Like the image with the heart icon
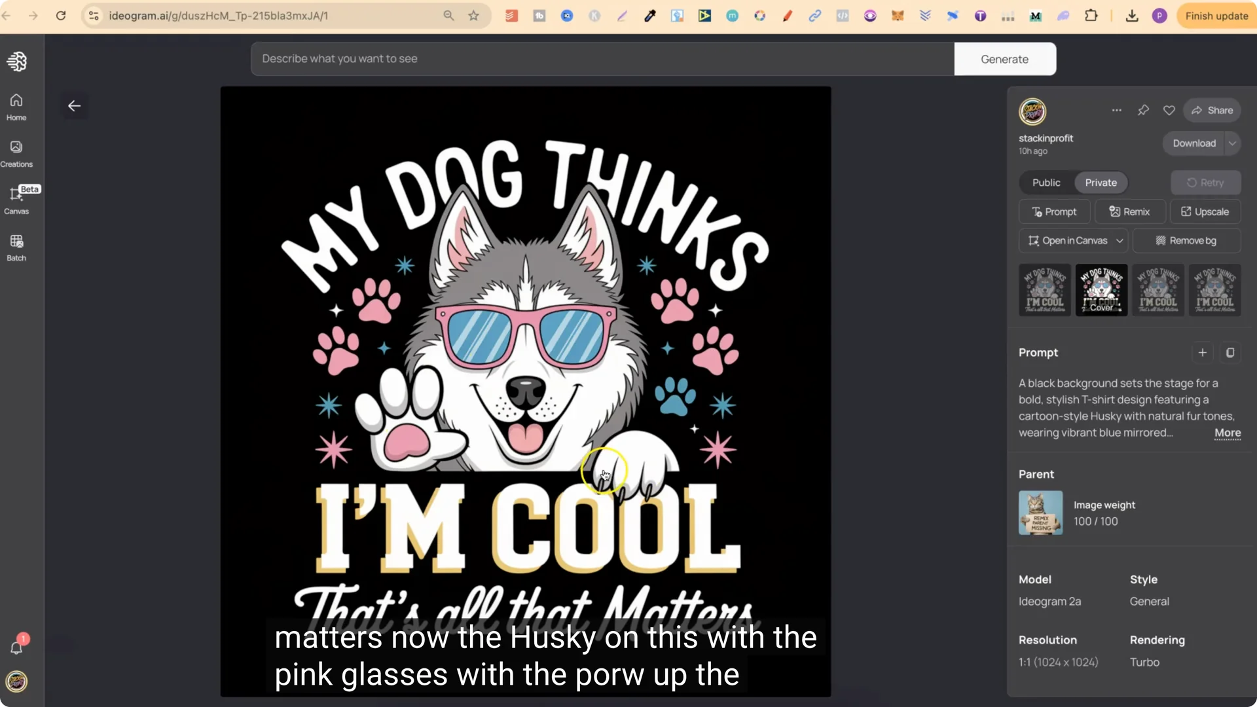 pyautogui.click(x=1169, y=110)
